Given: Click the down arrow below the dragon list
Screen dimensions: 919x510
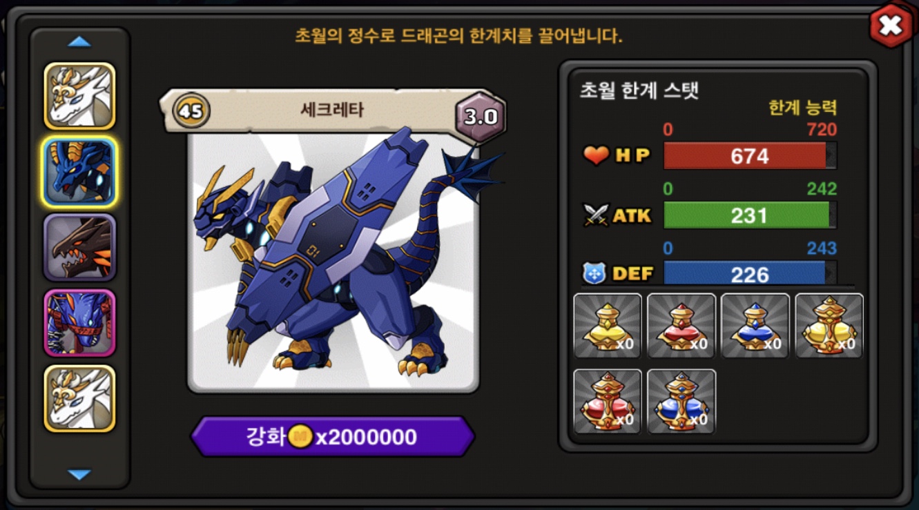Looking at the screenshot, I should [x=79, y=475].
